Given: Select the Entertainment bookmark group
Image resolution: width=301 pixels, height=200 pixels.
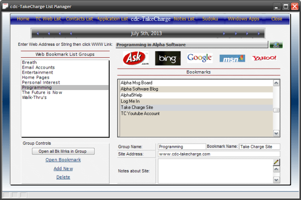Looking at the screenshot, I should [37, 72].
